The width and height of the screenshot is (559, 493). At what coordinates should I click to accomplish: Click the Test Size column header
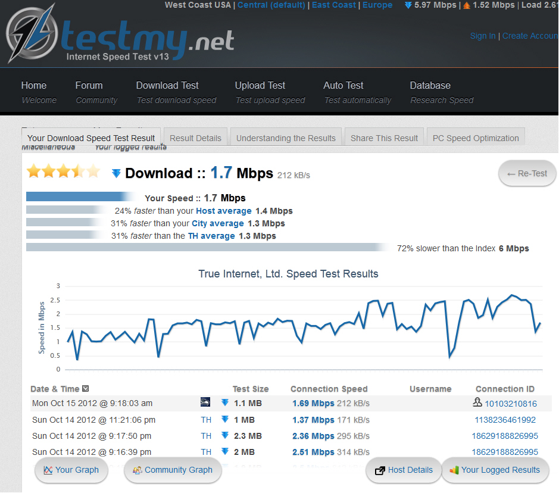point(251,389)
